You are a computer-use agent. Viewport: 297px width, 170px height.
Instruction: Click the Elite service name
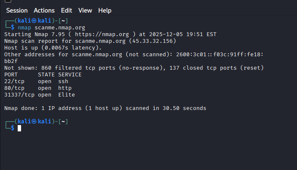66,94
